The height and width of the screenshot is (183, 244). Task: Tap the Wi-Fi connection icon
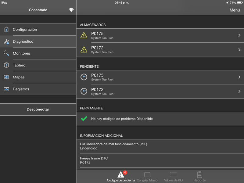(71, 10)
